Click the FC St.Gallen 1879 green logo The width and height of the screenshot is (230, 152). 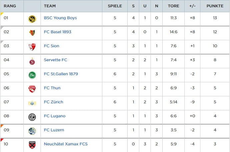32,75
